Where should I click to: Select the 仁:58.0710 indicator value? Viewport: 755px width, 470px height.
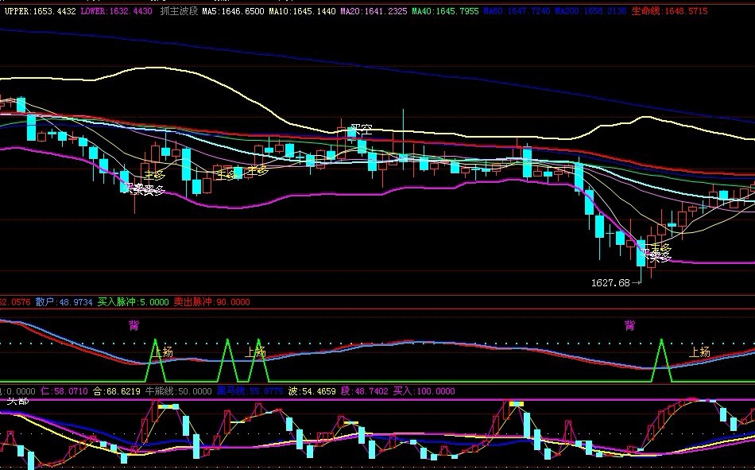pyautogui.click(x=64, y=391)
